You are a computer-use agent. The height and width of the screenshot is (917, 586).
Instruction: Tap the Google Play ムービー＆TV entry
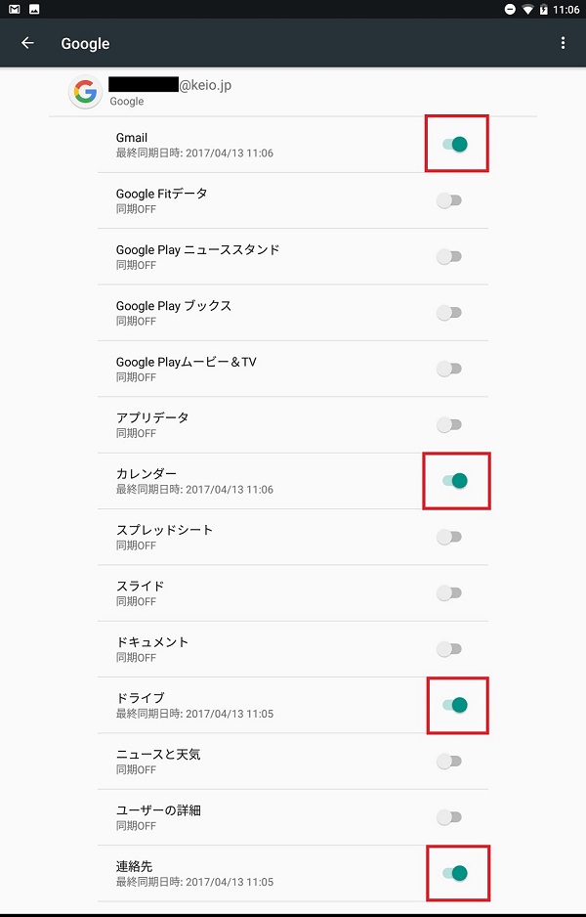[x=293, y=369]
